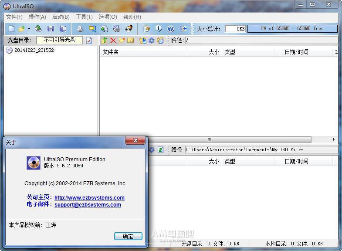Image resolution: width=342 pixels, height=251 pixels.
Task: Click the Compress ISO disc icon
Action: click(x=105, y=29)
